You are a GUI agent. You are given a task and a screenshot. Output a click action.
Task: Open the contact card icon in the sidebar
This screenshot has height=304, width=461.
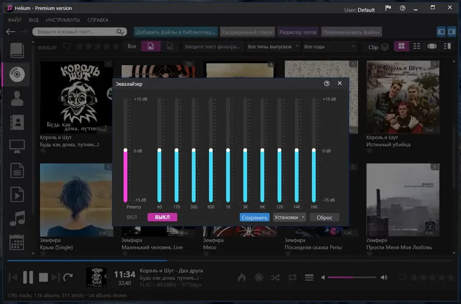17,122
